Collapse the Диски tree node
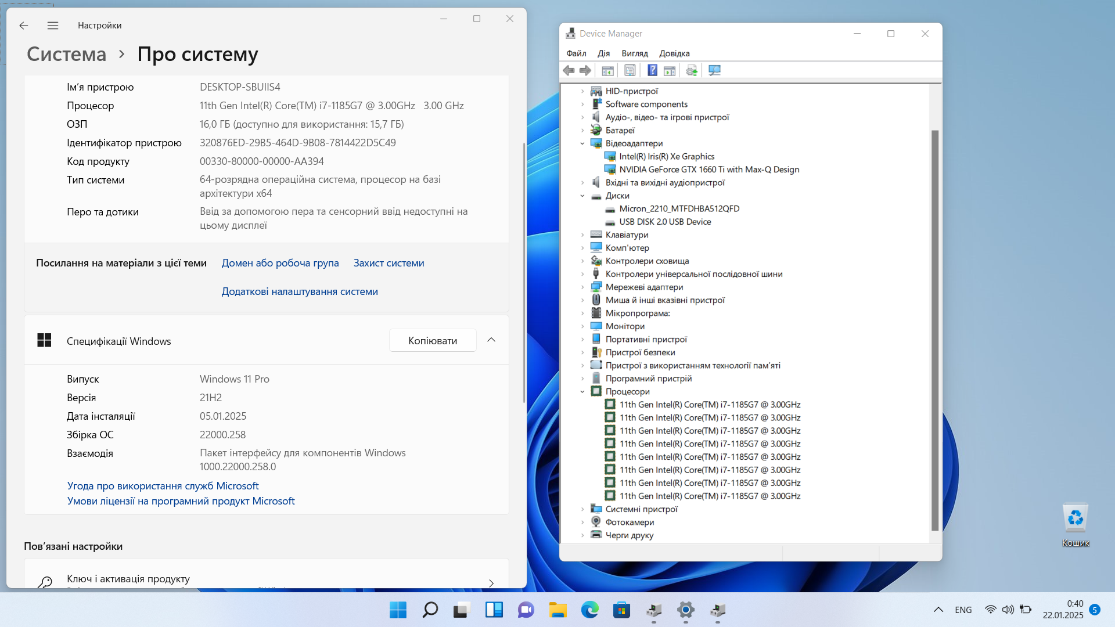The width and height of the screenshot is (1115, 627). click(582, 196)
